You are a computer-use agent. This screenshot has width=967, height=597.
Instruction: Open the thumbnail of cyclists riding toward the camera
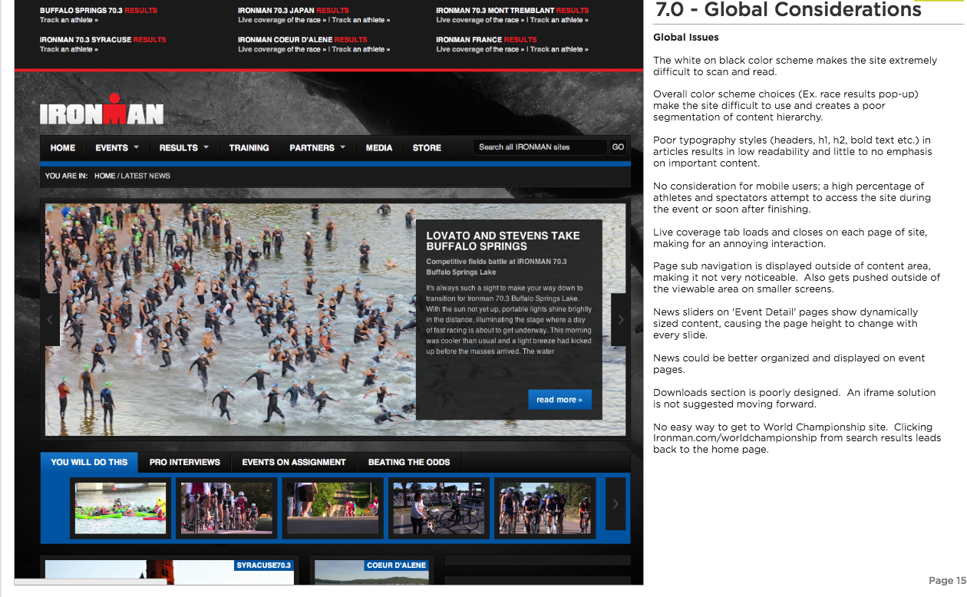click(x=545, y=508)
